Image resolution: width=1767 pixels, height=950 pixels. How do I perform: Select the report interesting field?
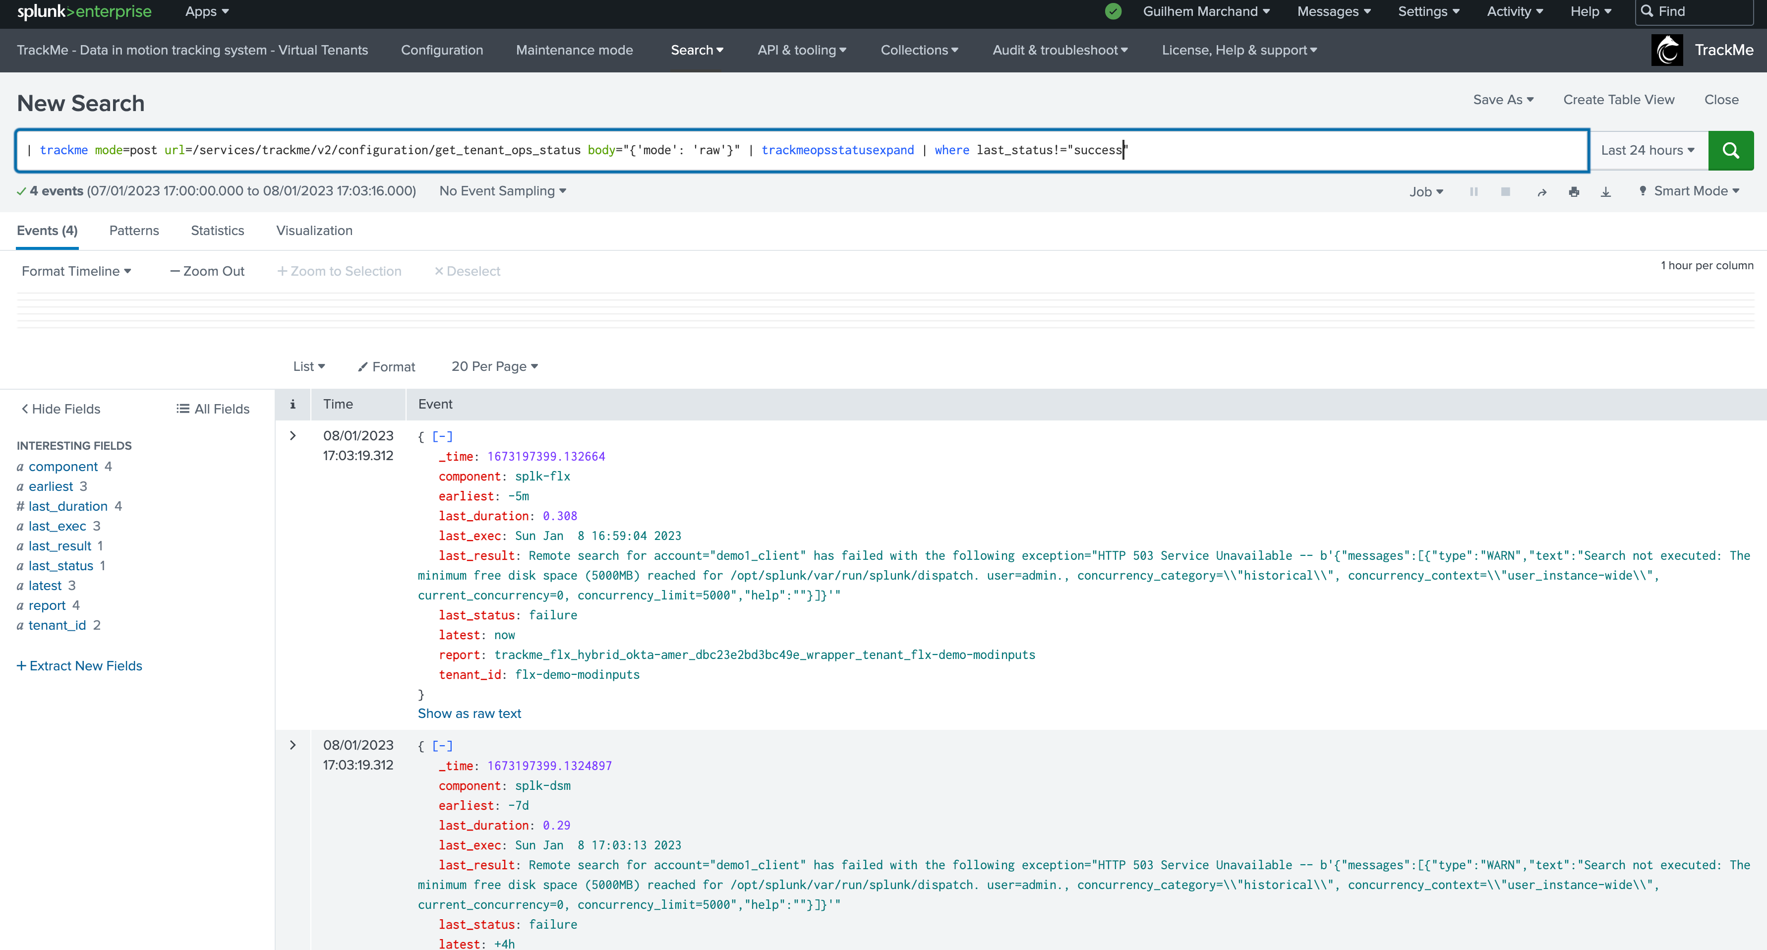pos(47,606)
